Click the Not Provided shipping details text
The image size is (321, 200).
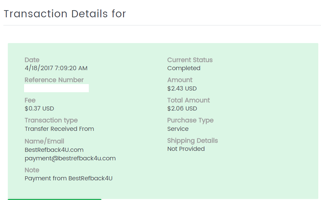[186, 149]
